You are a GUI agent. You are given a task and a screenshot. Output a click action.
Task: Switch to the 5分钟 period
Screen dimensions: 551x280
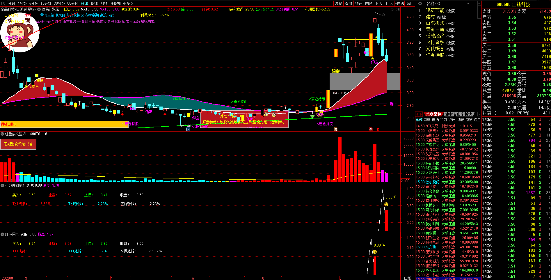pyautogui.click(x=33, y=3)
